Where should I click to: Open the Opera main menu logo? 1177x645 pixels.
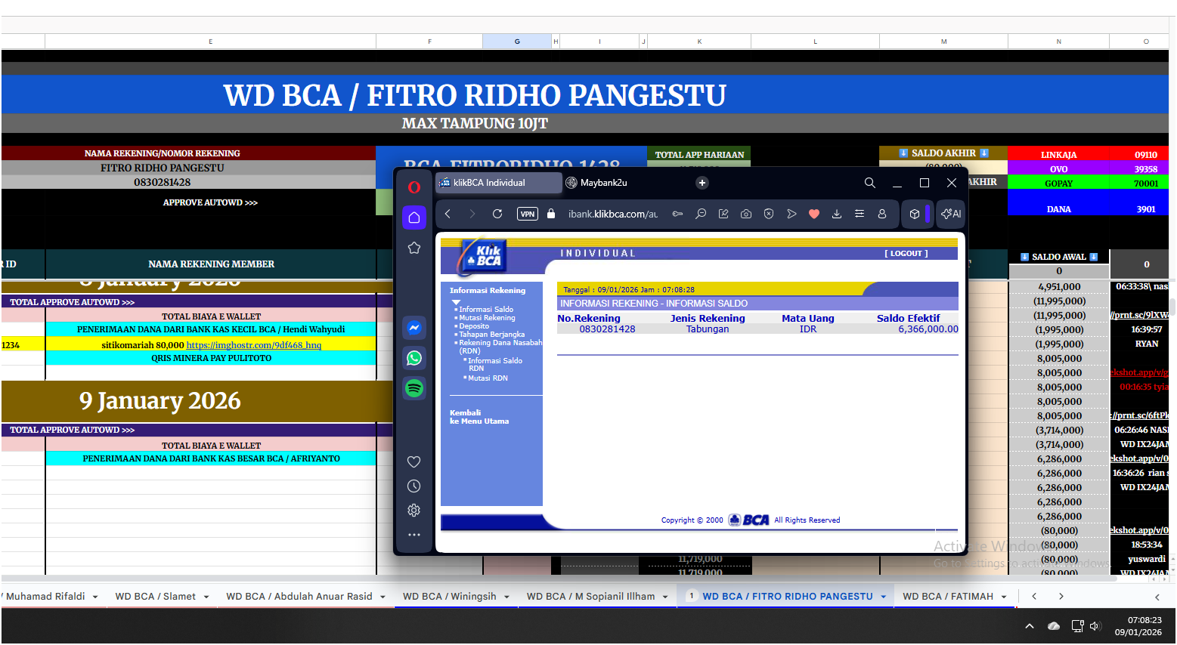(414, 187)
